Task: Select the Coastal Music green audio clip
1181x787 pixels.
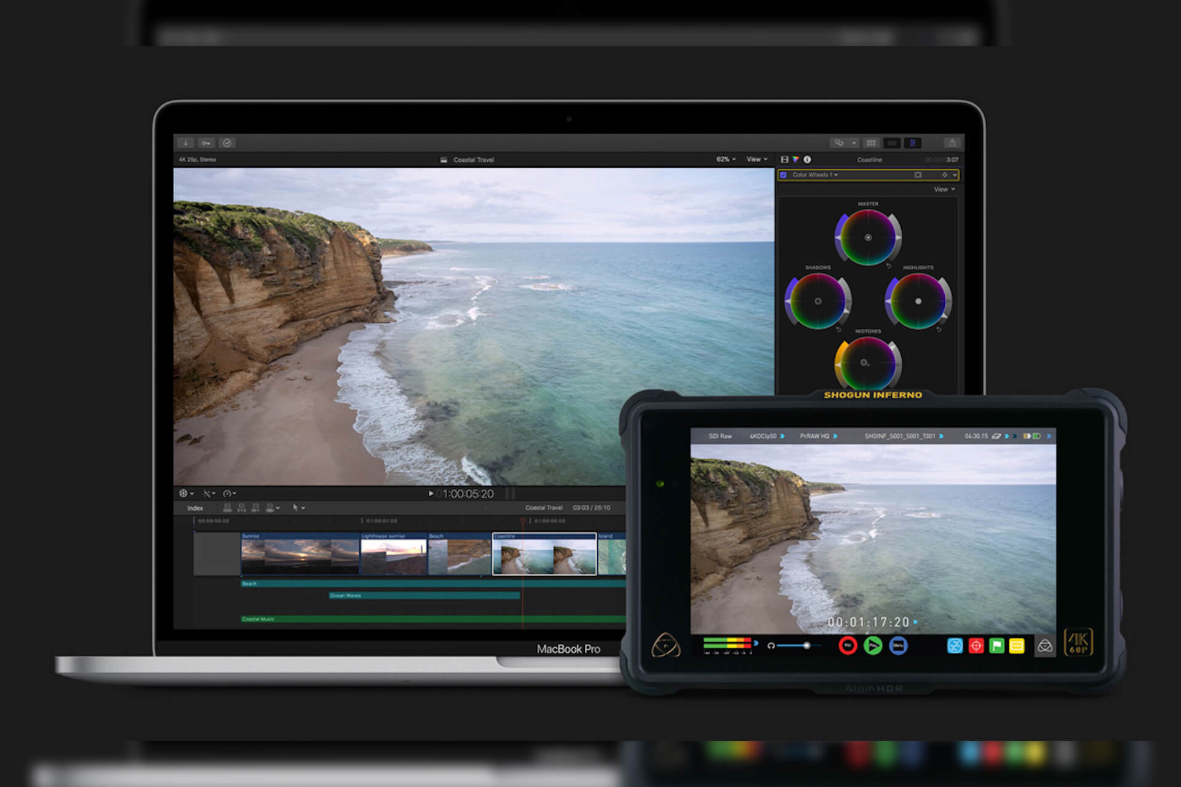Action: [x=433, y=619]
